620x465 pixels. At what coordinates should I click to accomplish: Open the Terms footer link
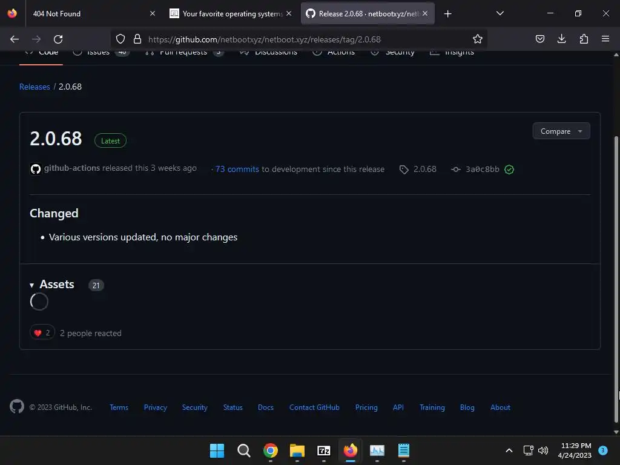119,407
